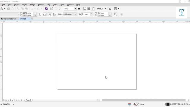
Task: Click the page width field 297.0 mm
Action: (x=28, y=13)
